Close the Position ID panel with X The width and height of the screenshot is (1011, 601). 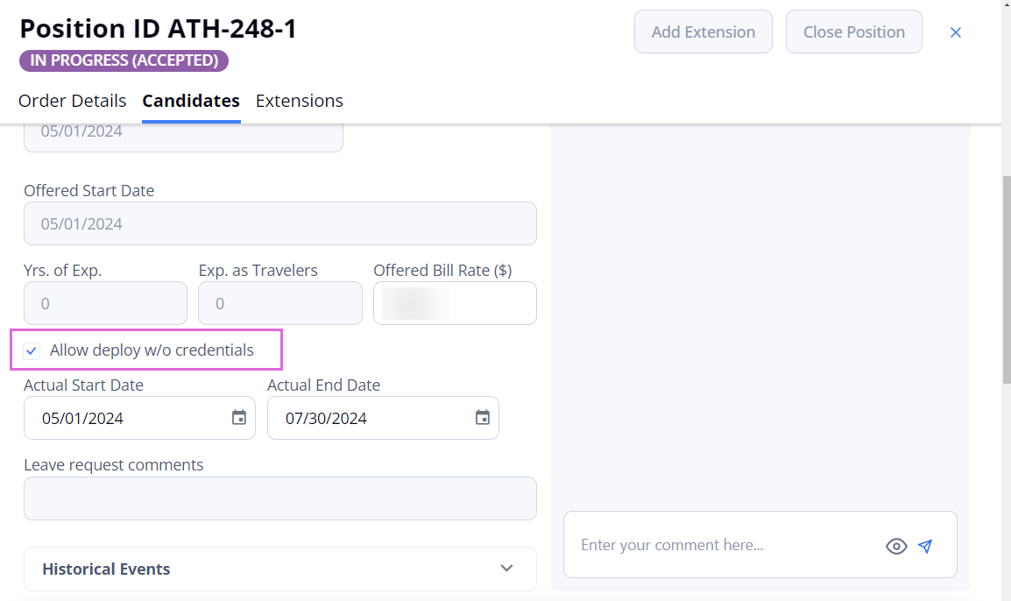pyautogui.click(x=956, y=32)
